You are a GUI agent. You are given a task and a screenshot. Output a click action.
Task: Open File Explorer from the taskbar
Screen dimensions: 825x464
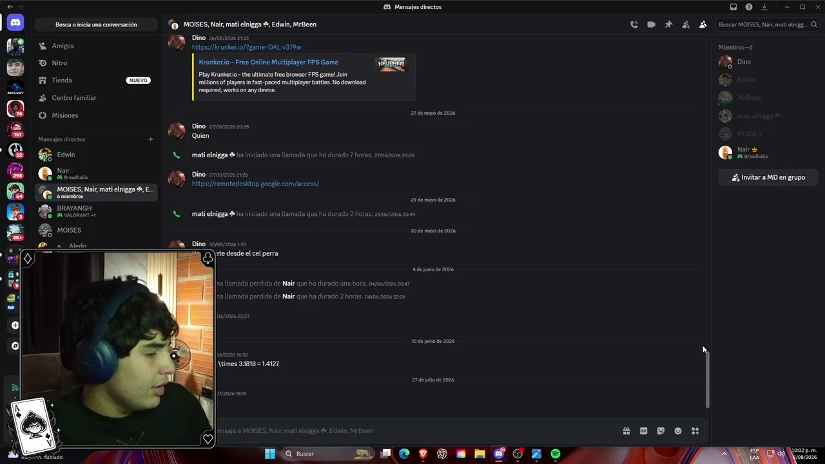pos(480,454)
